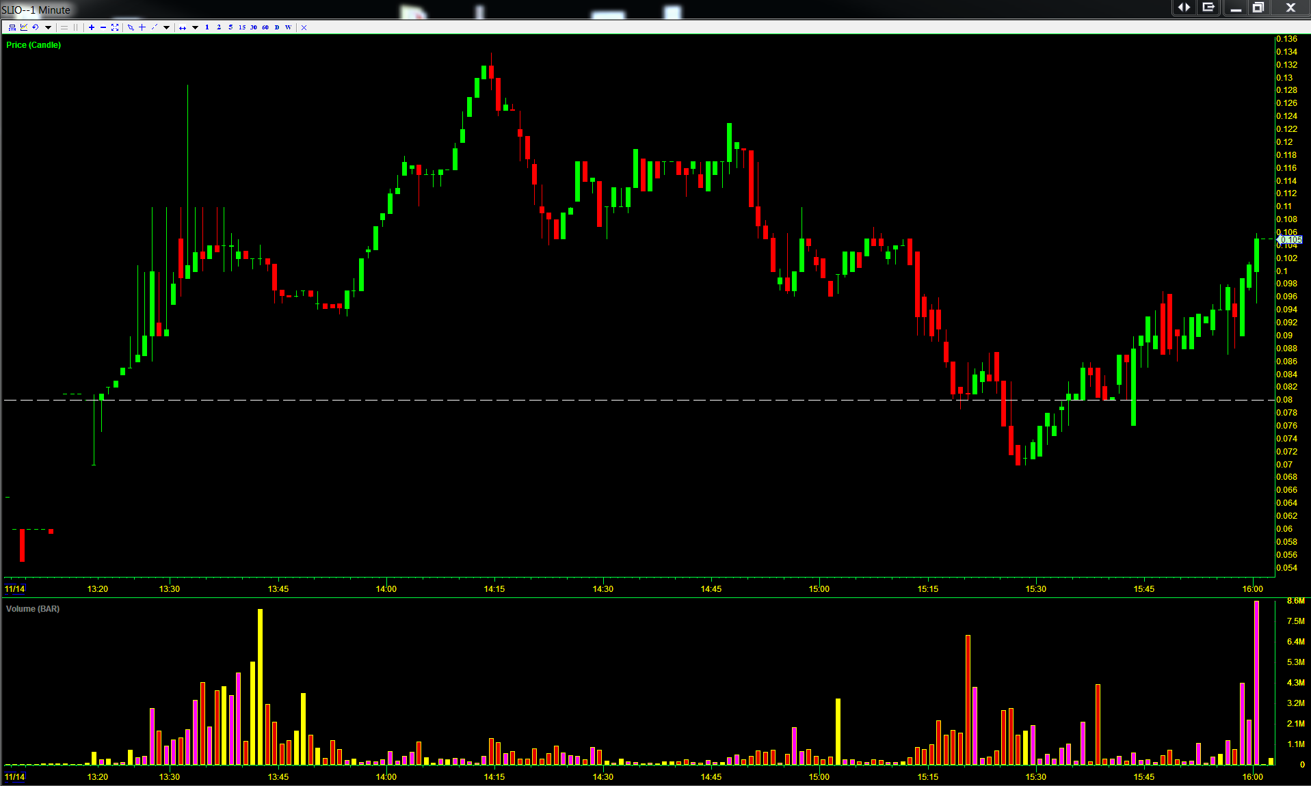This screenshot has width=1311, height=786.
Task: Click the horizontal double-arrow scroll icon
Action: tap(183, 27)
